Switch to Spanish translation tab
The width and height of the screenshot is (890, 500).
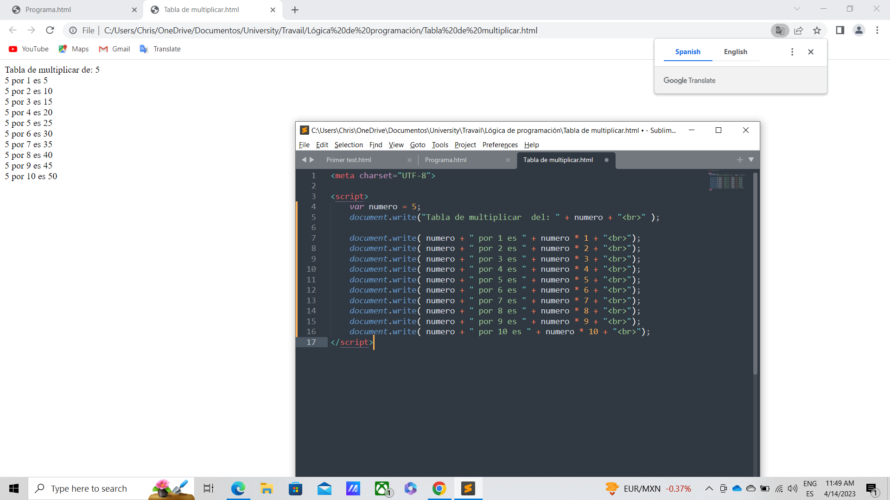(x=688, y=51)
